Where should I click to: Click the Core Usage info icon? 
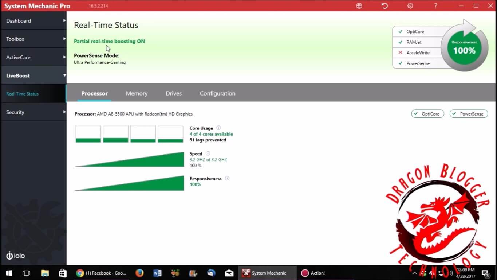(x=218, y=128)
